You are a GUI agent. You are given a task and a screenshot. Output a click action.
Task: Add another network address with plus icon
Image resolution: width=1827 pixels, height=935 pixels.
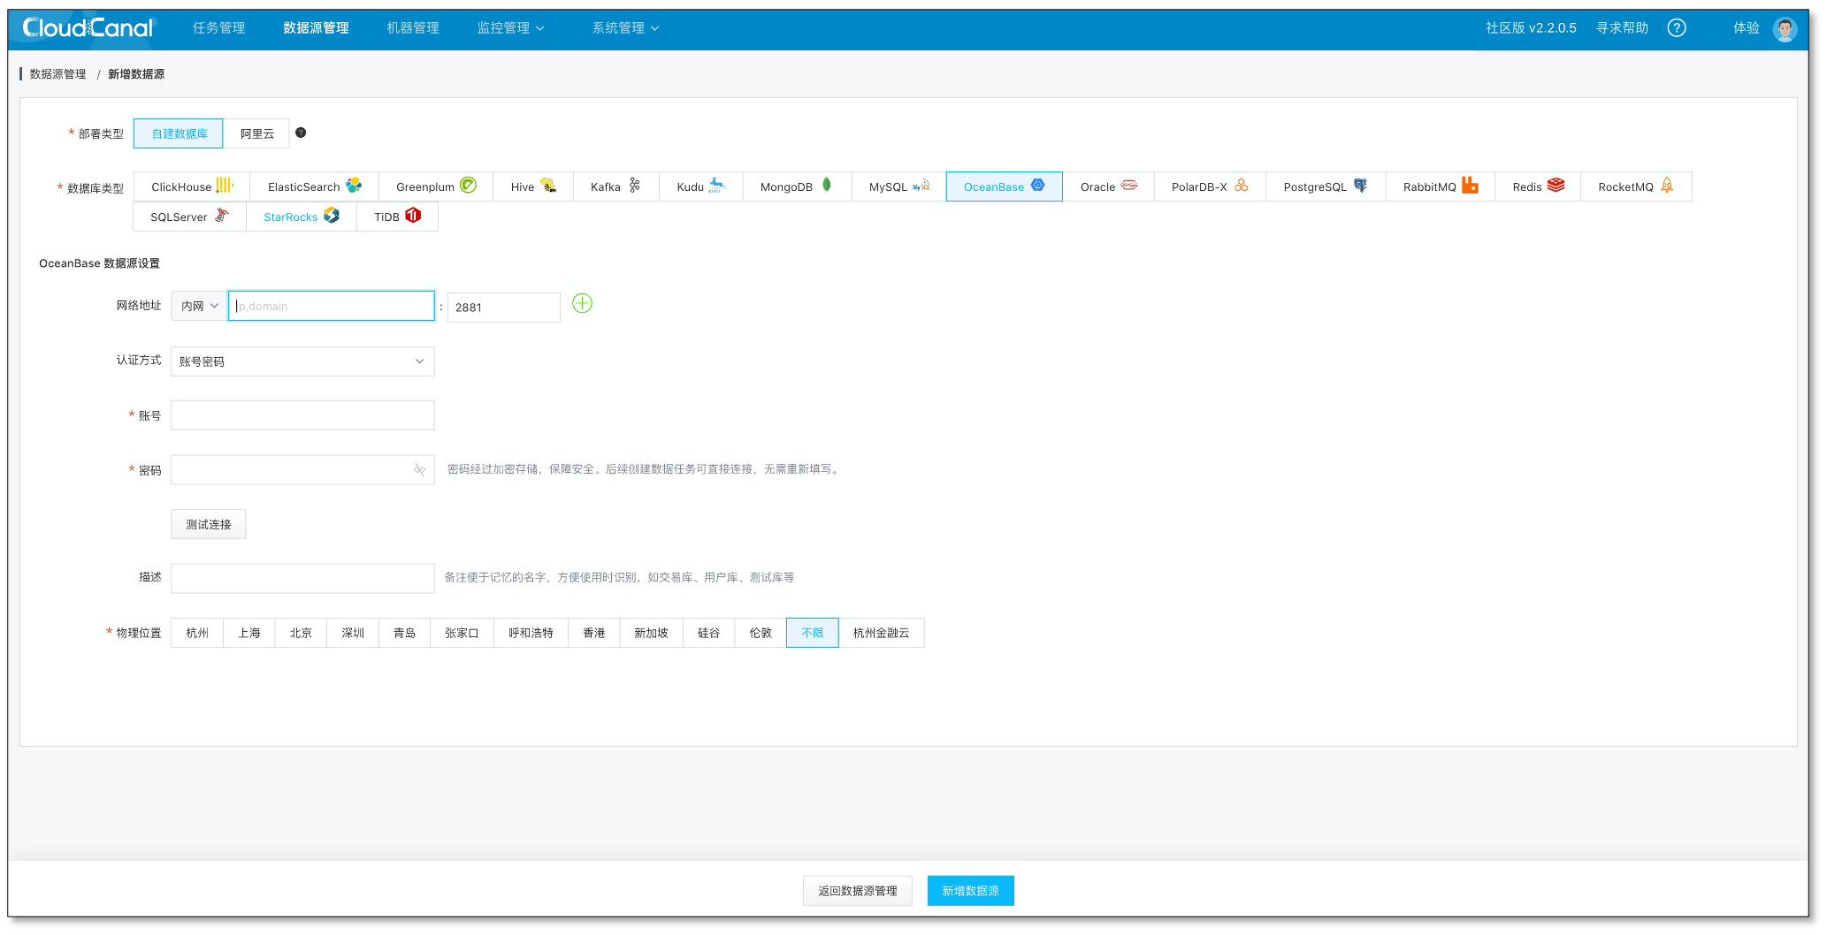pos(582,304)
